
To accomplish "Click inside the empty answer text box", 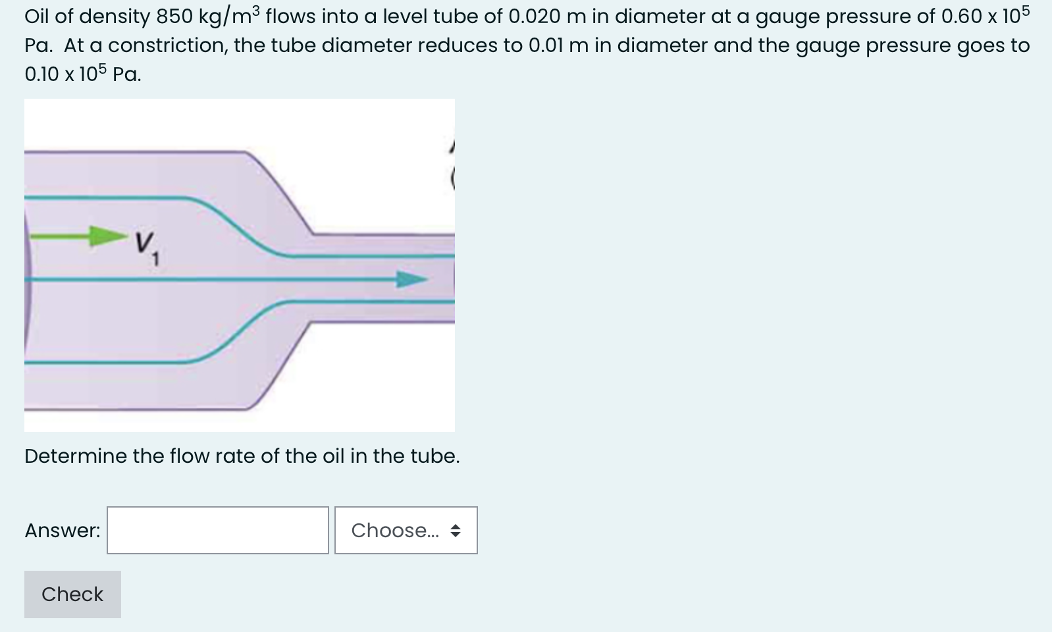I will point(217,530).
